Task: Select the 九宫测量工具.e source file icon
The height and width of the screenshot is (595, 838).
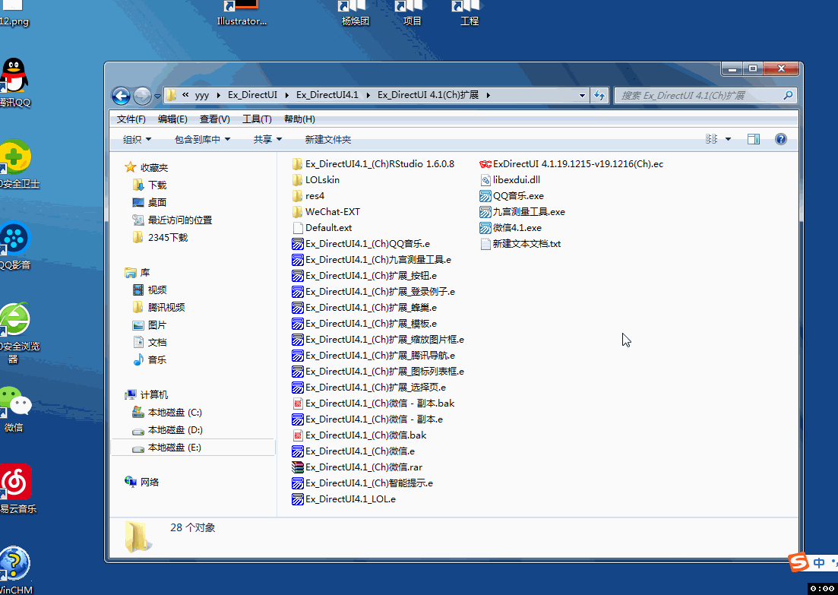Action: coord(298,260)
